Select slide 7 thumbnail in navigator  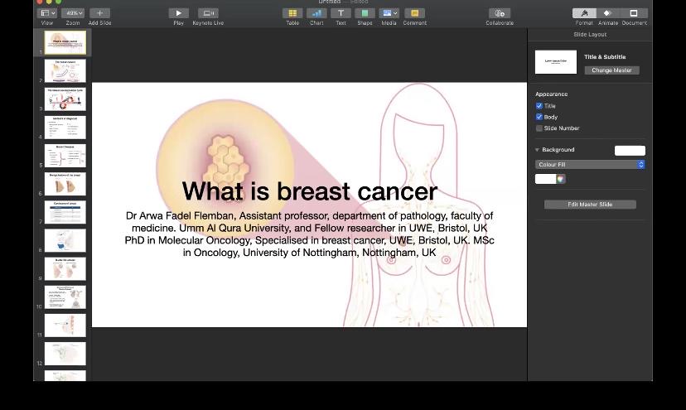pyautogui.click(x=65, y=212)
